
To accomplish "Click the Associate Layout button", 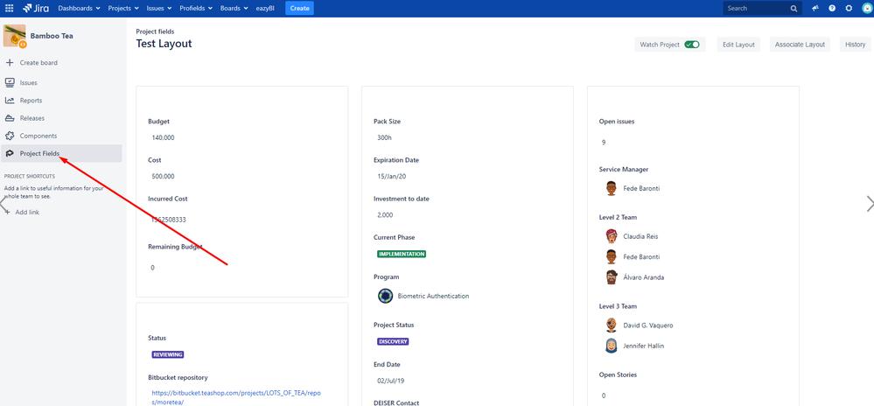I will click(800, 45).
